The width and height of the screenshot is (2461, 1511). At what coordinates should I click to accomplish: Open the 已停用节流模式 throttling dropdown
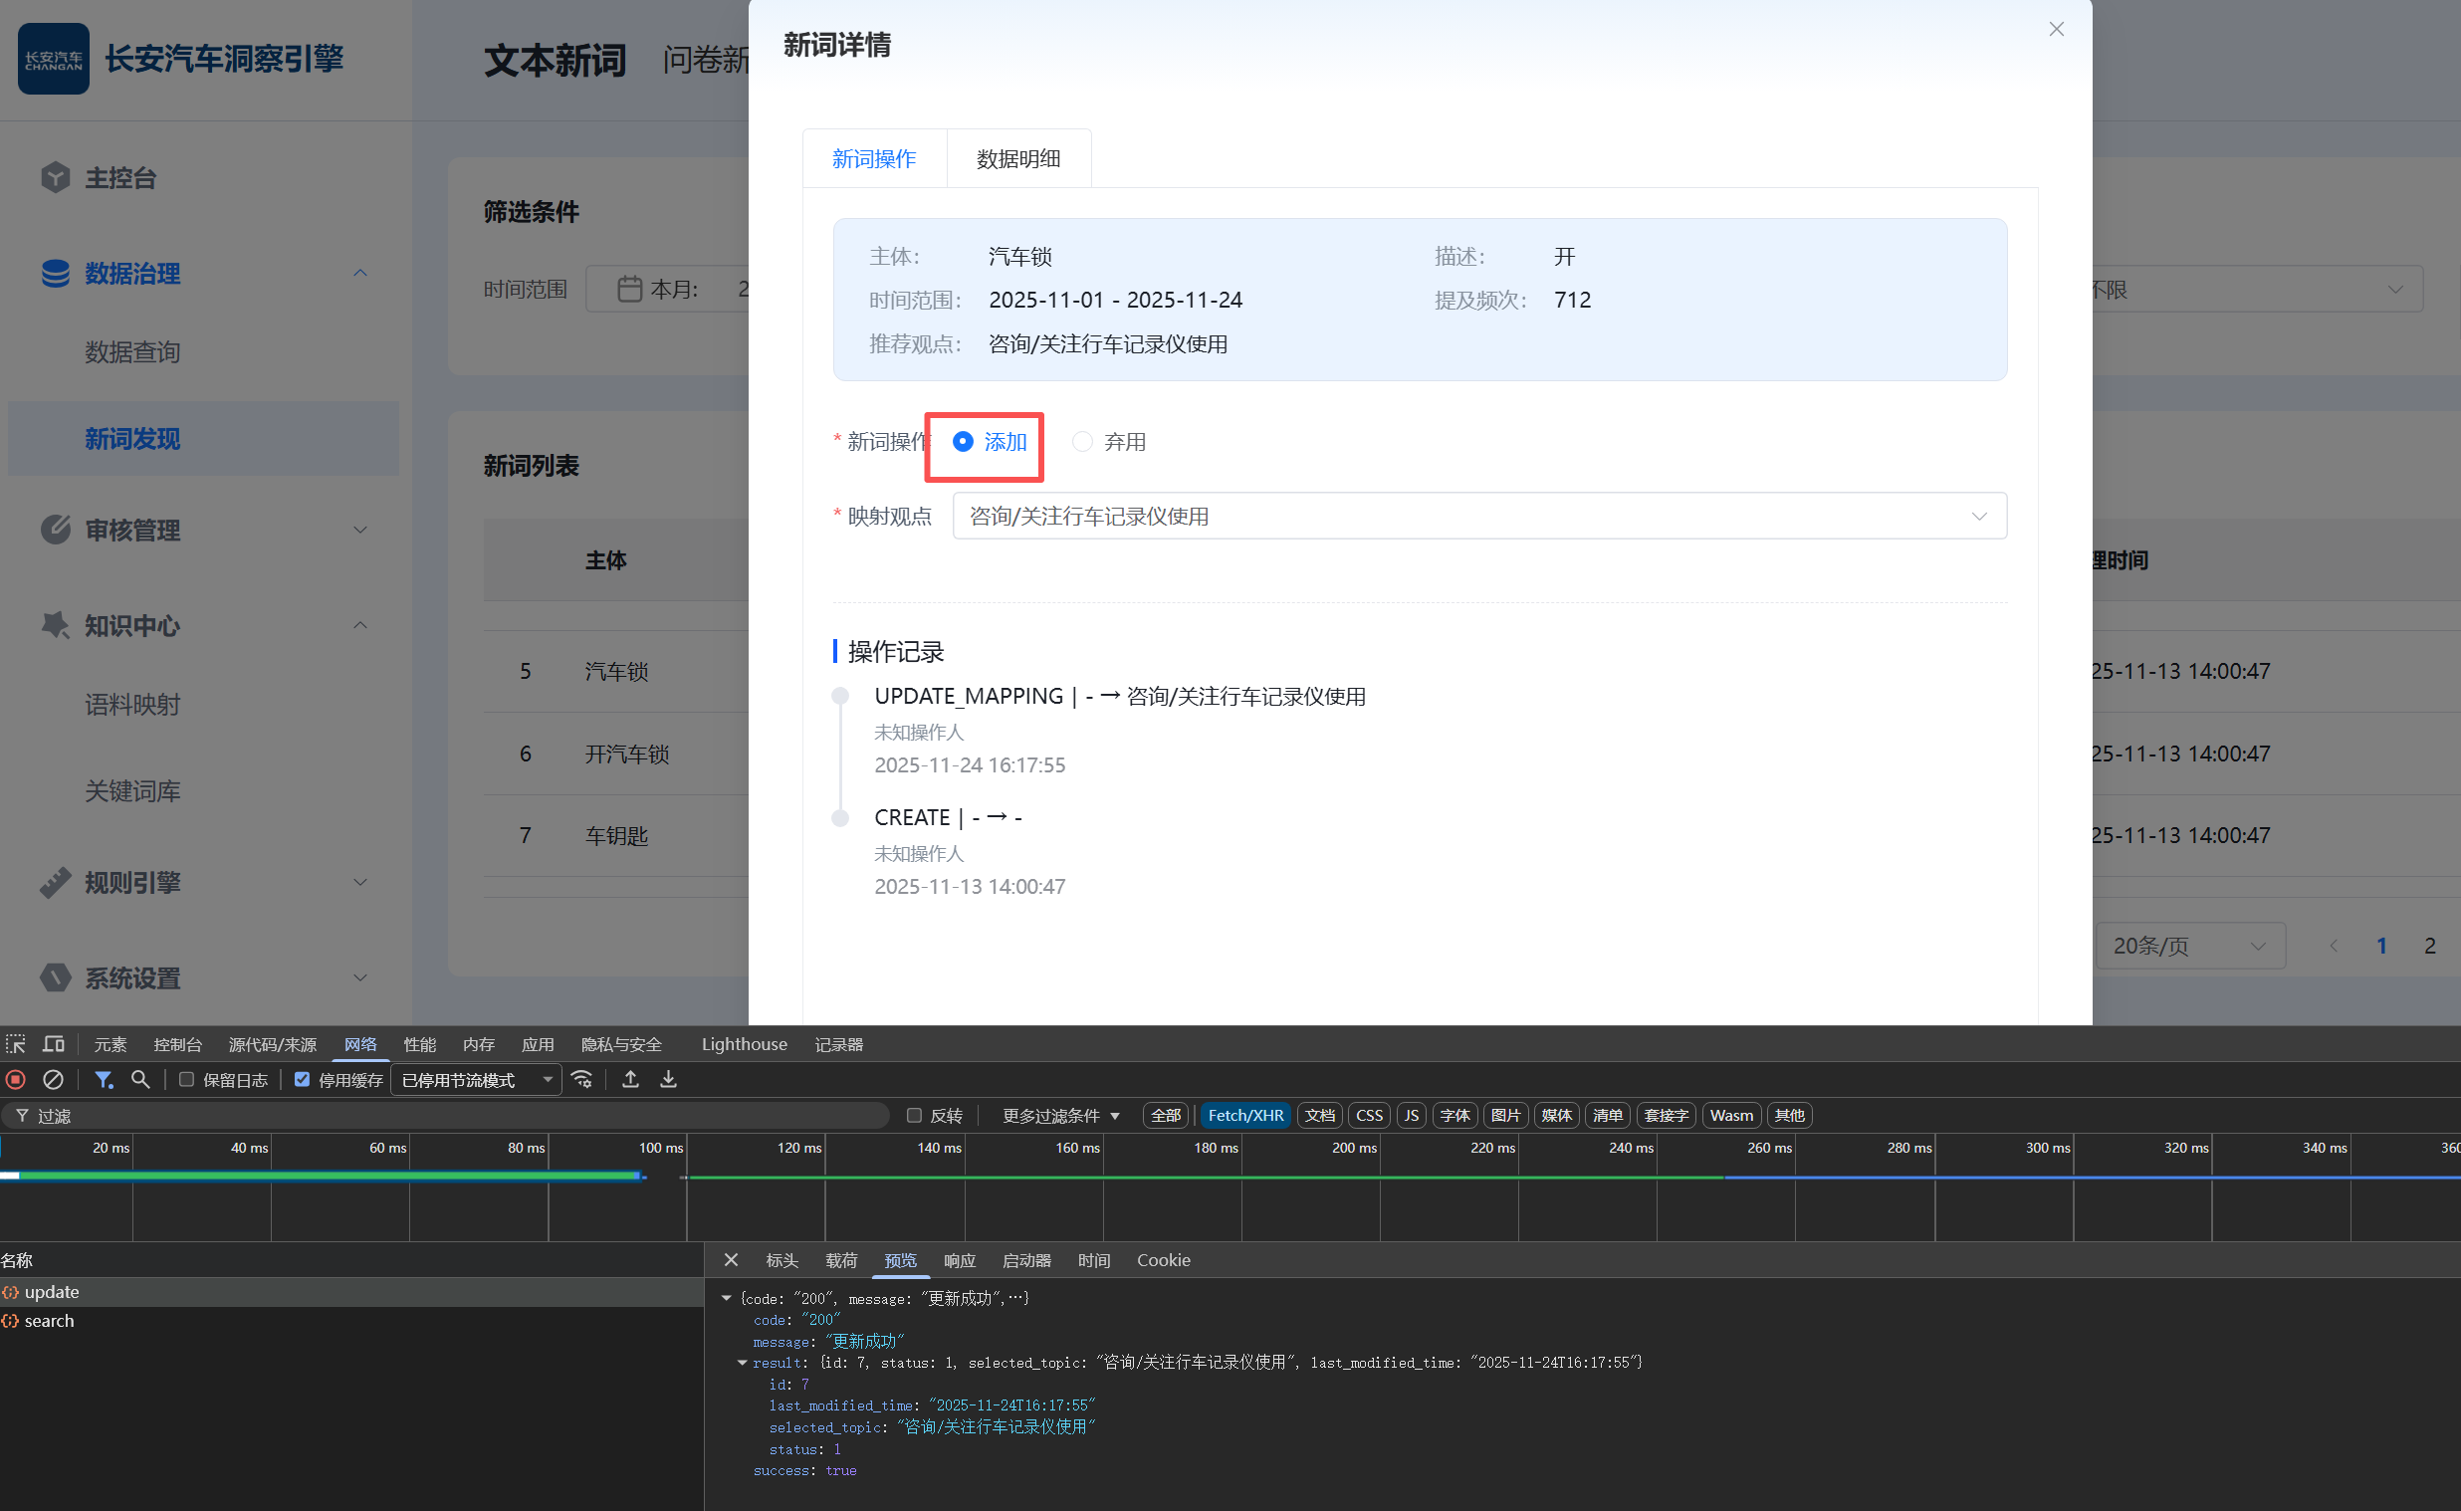[476, 1080]
